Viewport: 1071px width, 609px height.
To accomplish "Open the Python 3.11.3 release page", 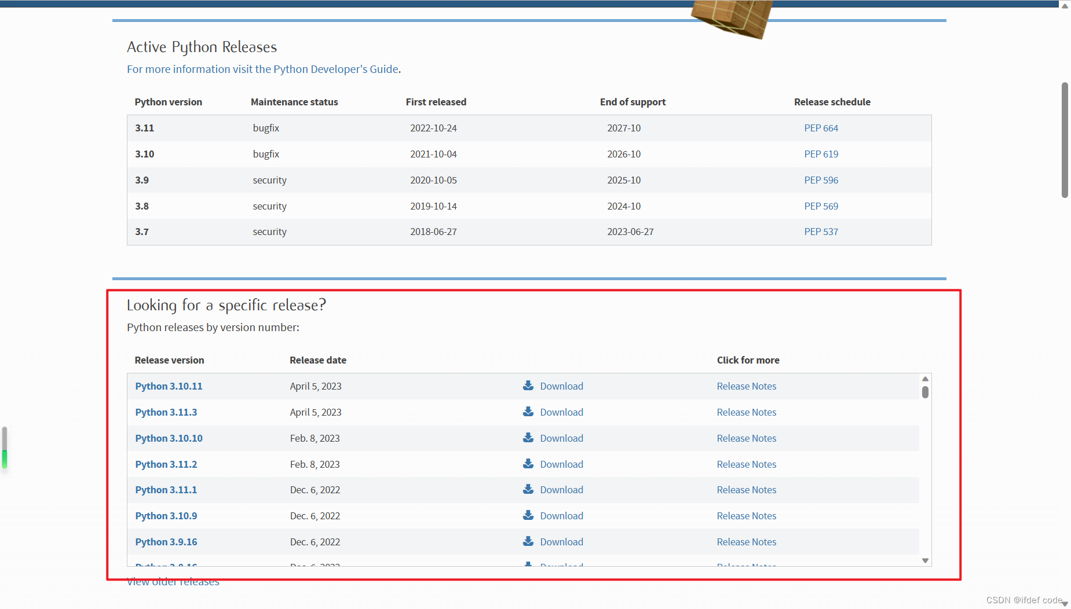I will [x=166, y=412].
